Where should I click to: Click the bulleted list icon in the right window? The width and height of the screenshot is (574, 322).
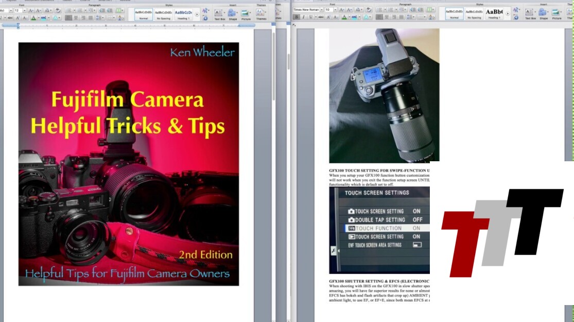(x=380, y=10)
